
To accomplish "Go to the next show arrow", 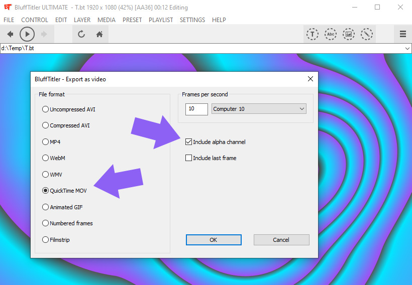I will tap(44, 34).
